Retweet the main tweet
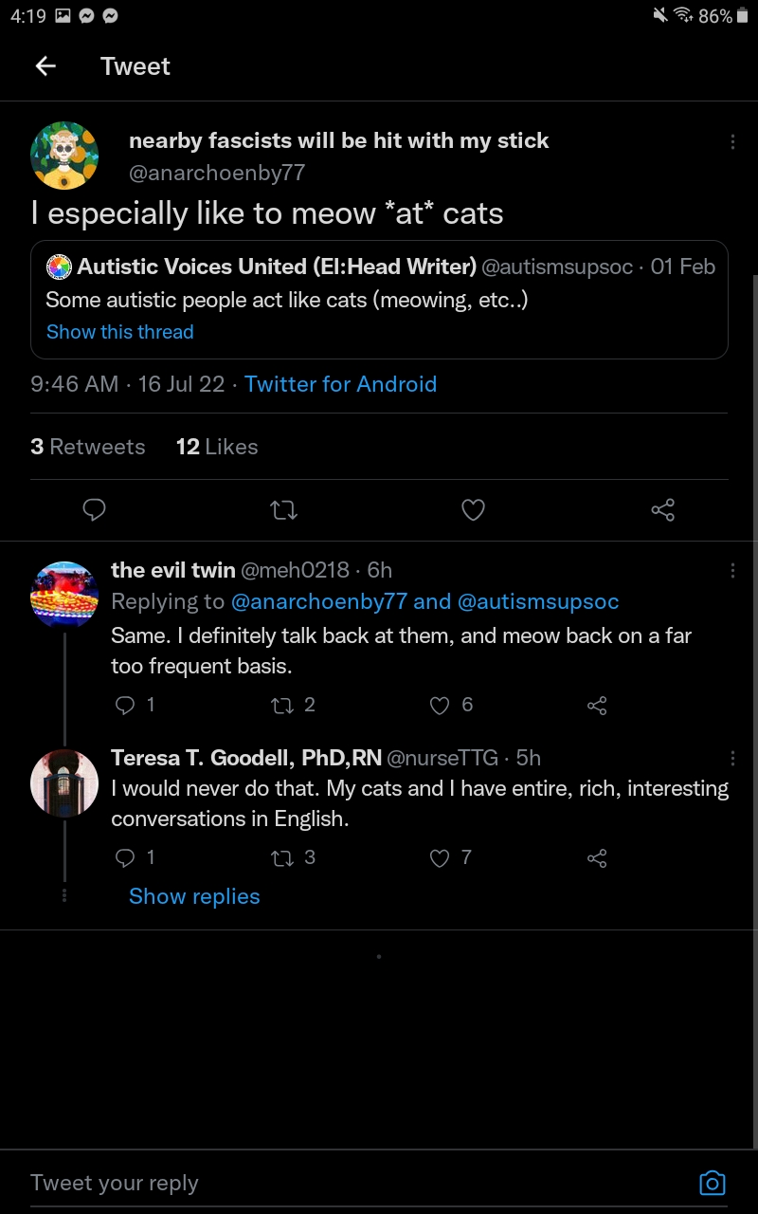The image size is (758, 1214). coord(283,510)
